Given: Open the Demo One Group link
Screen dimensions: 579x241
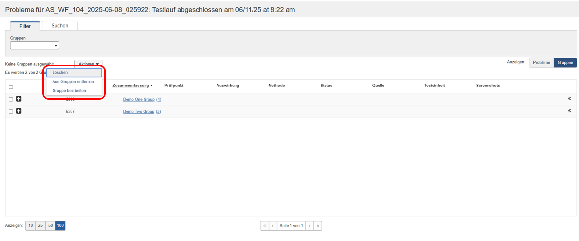Looking at the screenshot, I should click(139, 99).
